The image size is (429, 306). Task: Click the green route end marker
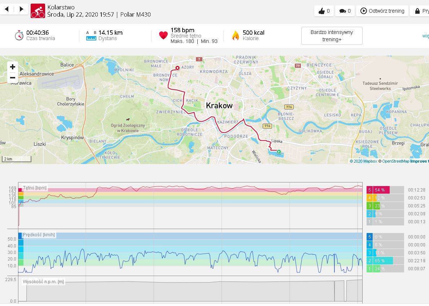(x=279, y=152)
